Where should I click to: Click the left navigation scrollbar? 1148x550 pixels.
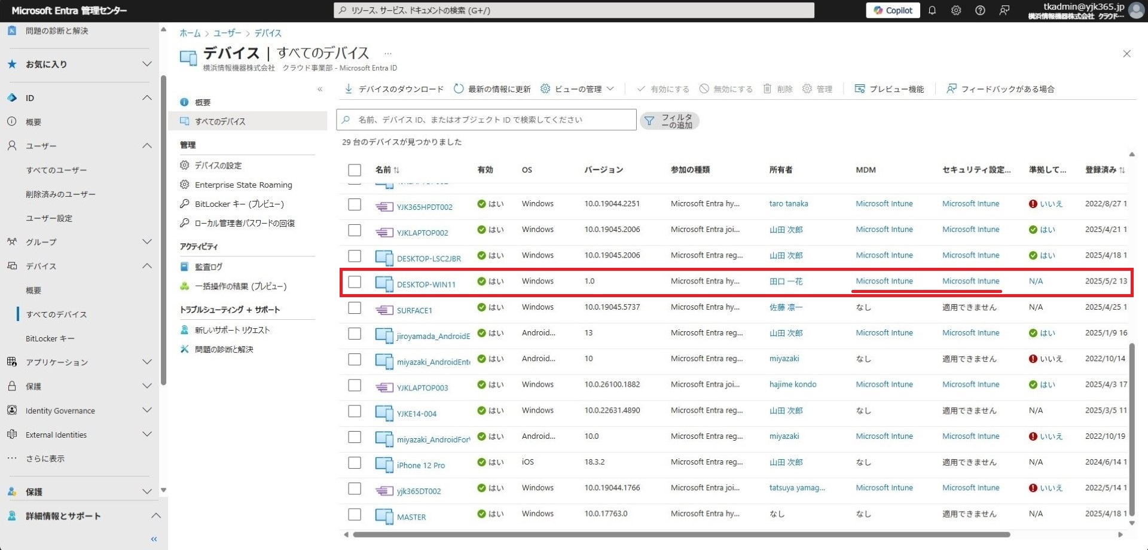pos(163,230)
